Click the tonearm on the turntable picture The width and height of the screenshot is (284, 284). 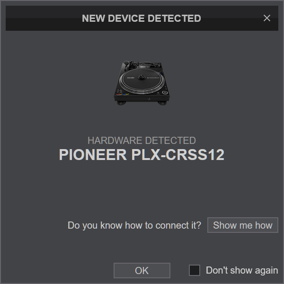click(x=131, y=66)
